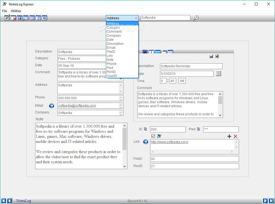Image resolution: width=275 pixels, height=204 pixels.
Task: Open the softpedia@softpedia.com email link
Action: 77,106
